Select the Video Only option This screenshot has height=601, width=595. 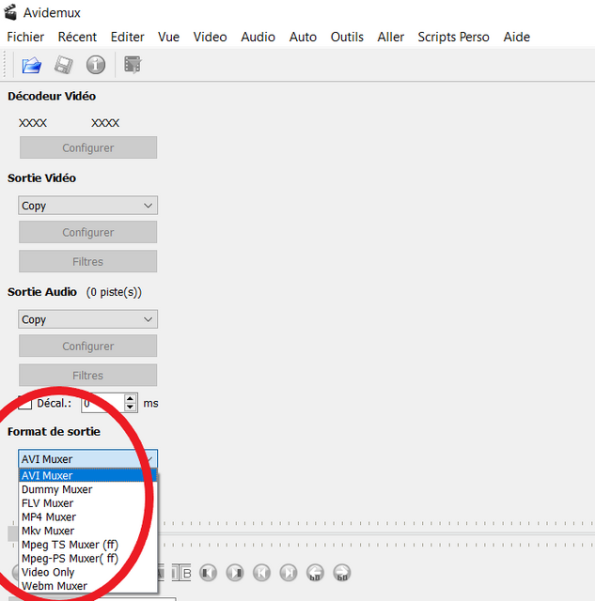pyautogui.click(x=87, y=572)
